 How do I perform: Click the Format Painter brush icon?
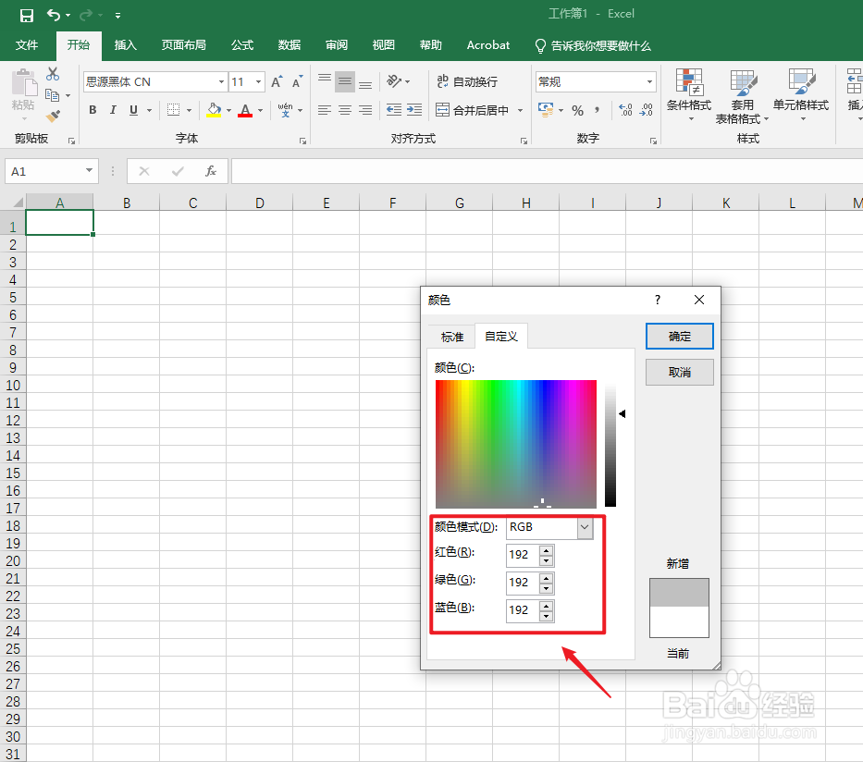click(53, 117)
